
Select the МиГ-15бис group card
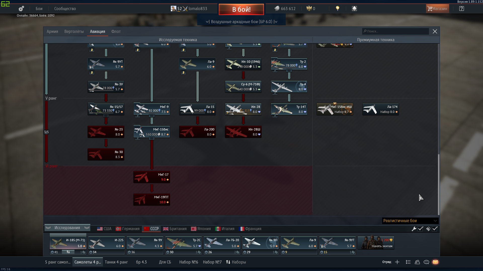point(152,131)
